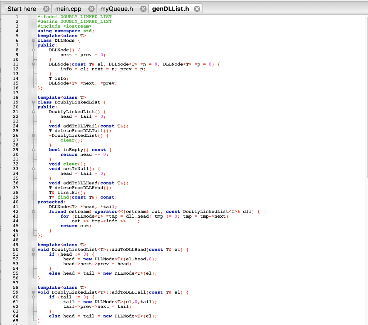Collapse the DLLNode class using its fold box
The image size is (368, 325).
[x=33, y=40]
